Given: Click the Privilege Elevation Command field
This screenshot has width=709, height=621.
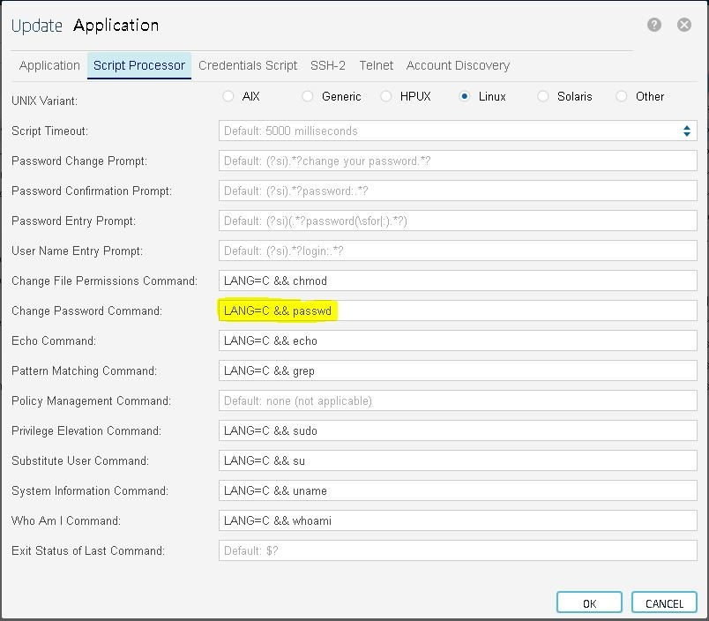Looking at the screenshot, I should (458, 430).
